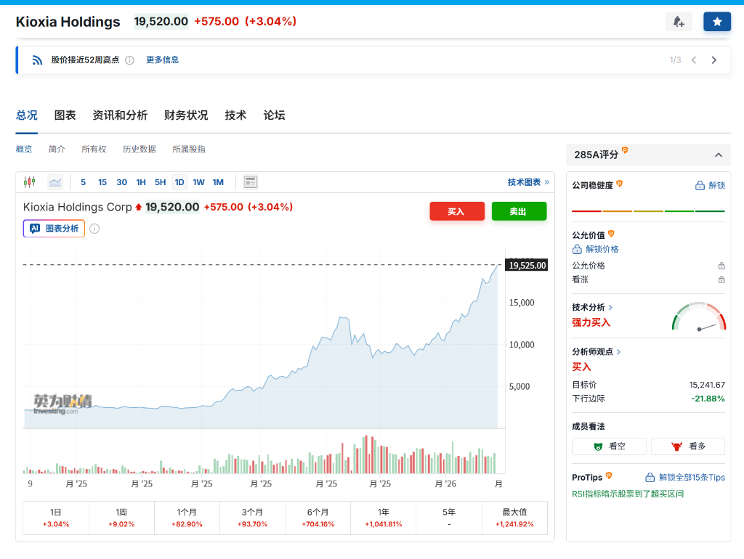Expand the 技术分析 section arrow
Viewport: 744px width, 559px height.
click(x=610, y=307)
